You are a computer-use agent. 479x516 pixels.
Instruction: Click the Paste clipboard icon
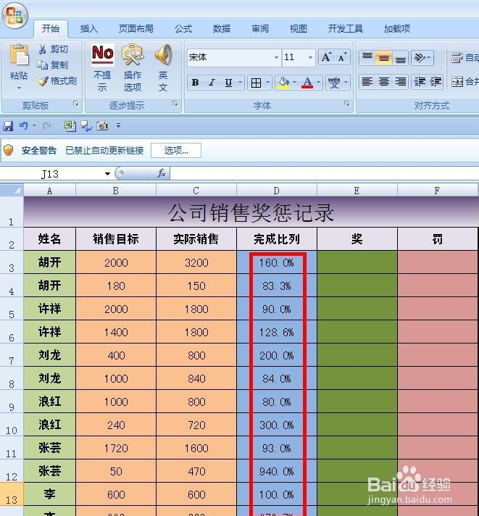(x=19, y=55)
